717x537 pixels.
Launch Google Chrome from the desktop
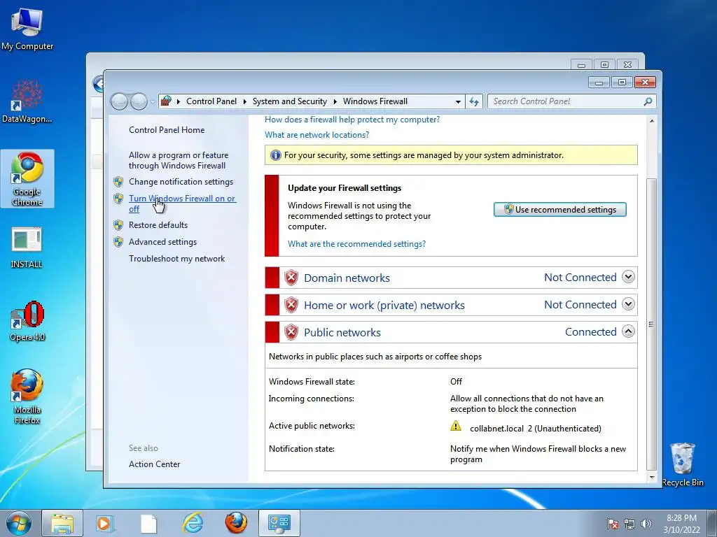pyautogui.click(x=27, y=178)
